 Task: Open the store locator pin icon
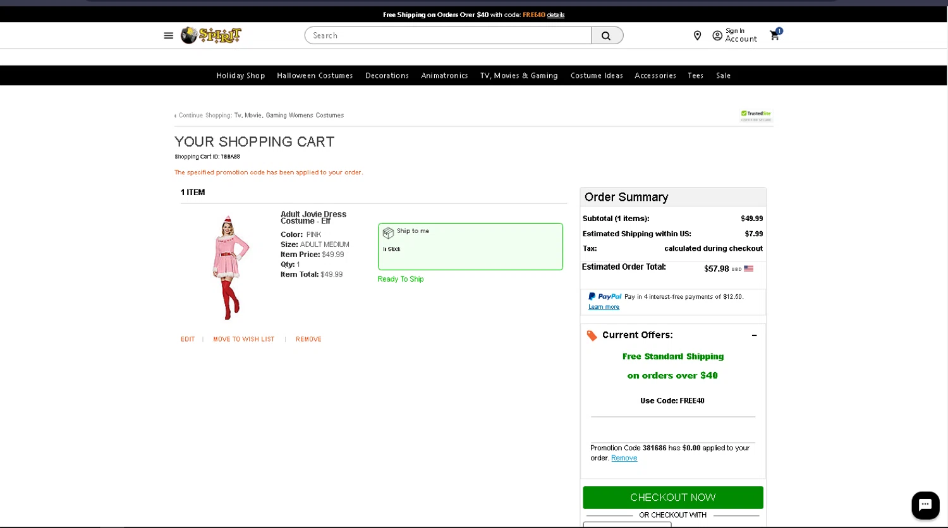pyautogui.click(x=698, y=35)
